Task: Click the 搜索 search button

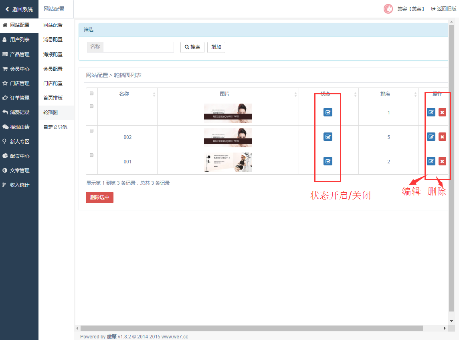Action: click(192, 47)
